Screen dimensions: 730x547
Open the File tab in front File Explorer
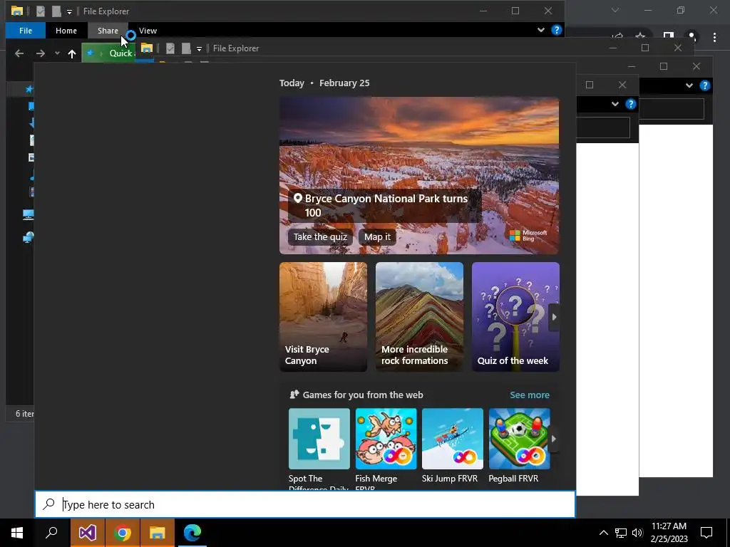click(x=26, y=31)
